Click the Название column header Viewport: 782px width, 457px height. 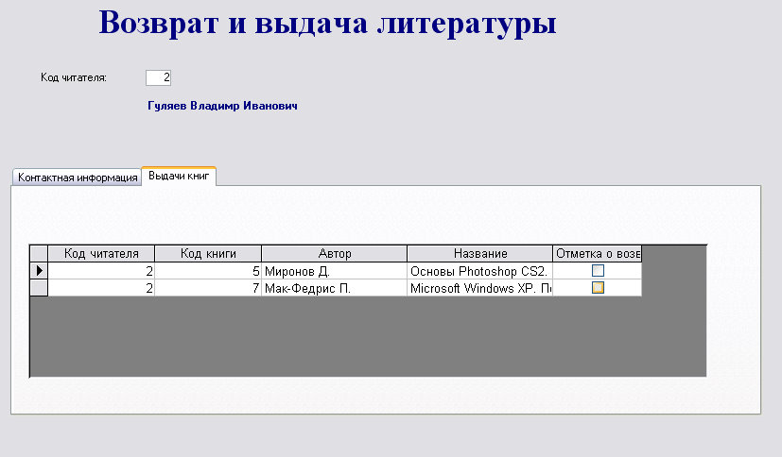pos(479,253)
